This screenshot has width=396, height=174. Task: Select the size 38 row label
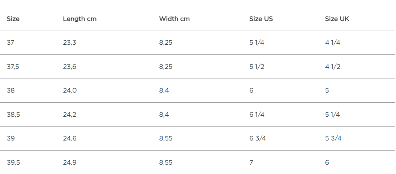(x=10, y=90)
